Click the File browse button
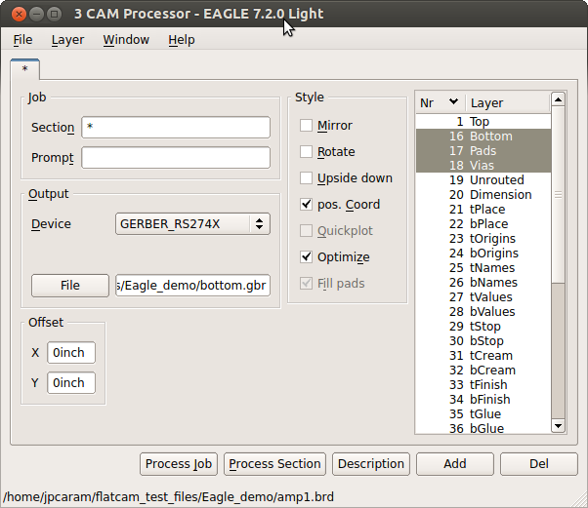588x508 pixels. pos(69,286)
